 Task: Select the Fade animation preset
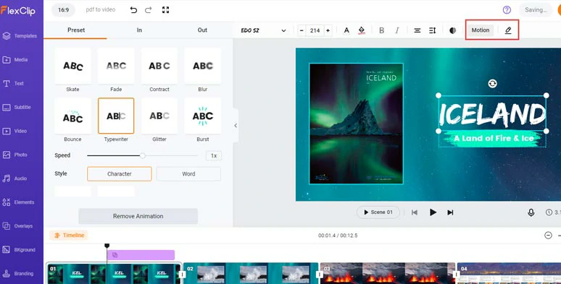coord(116,66)
